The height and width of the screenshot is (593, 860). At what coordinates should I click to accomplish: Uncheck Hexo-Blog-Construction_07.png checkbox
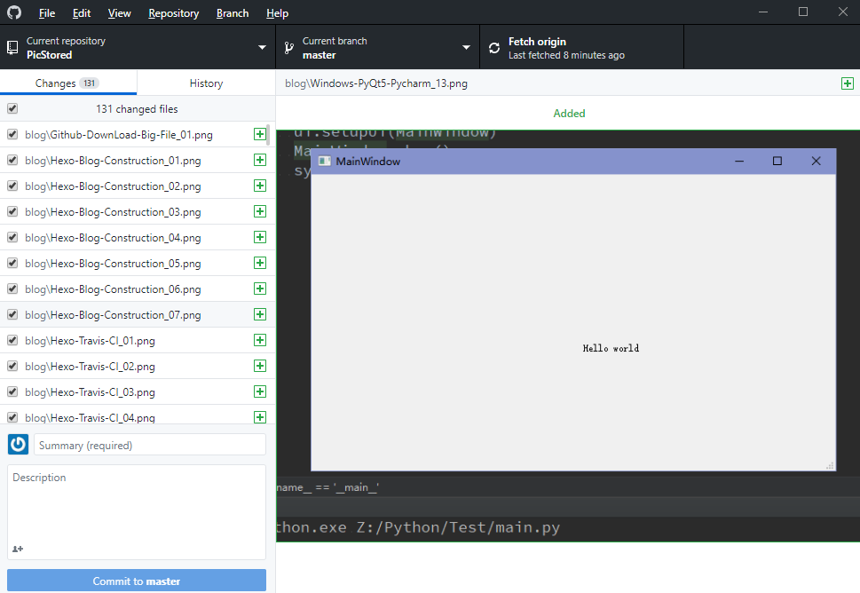click(12, 315)
